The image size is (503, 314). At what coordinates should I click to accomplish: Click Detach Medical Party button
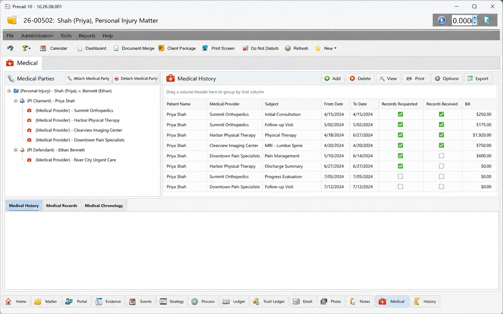point(136,78)
